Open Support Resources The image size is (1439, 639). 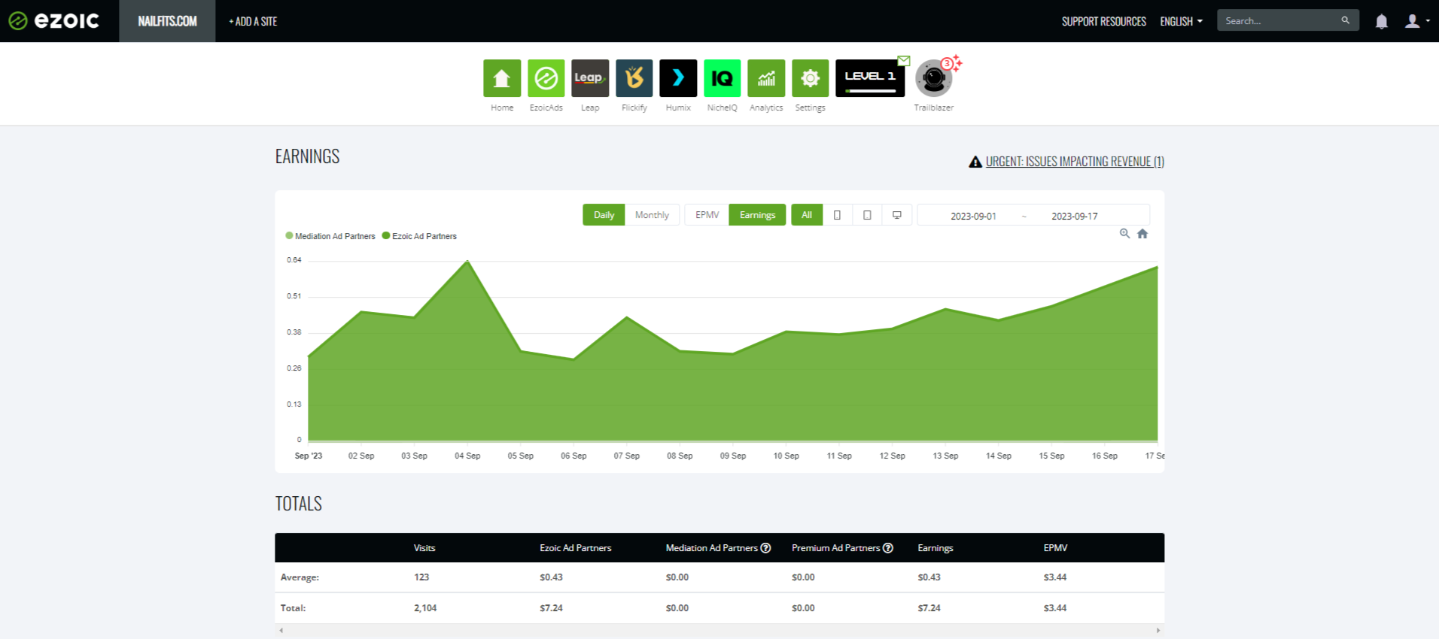[1103, 21]
